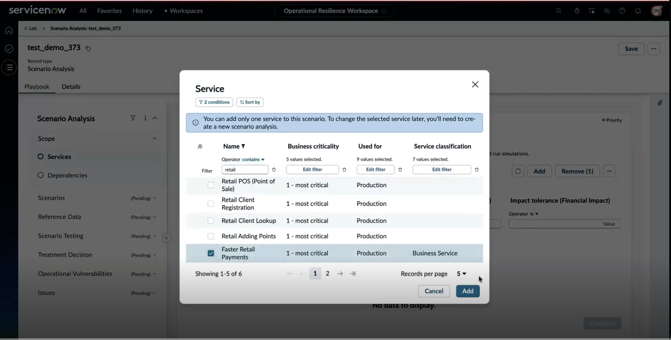Click the refresh icon beside the Add button
Image resolution: width=671 pixels, height=340 pixels.
518,171
